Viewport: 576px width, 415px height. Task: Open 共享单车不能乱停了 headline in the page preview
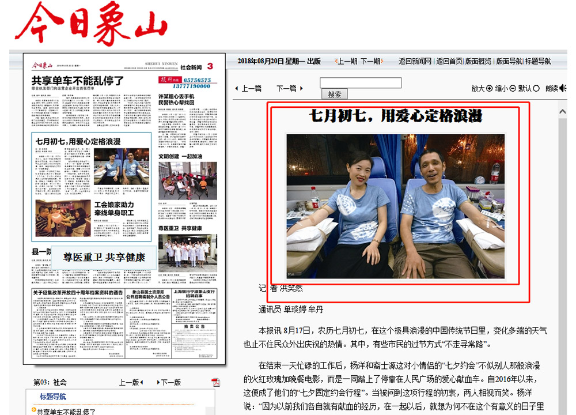(78, 81)
